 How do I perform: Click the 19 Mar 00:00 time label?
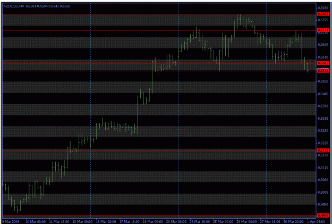tap(153, 222)
